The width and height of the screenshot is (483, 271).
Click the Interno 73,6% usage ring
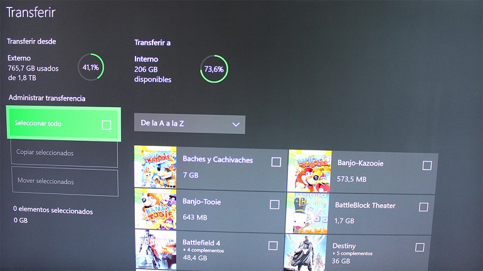coord(214,69)
